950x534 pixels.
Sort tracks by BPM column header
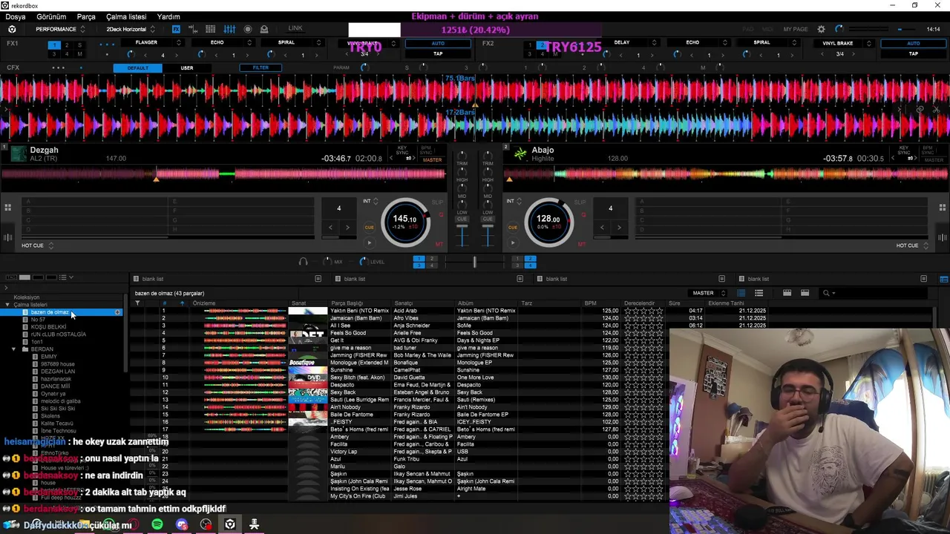[591, 303]
